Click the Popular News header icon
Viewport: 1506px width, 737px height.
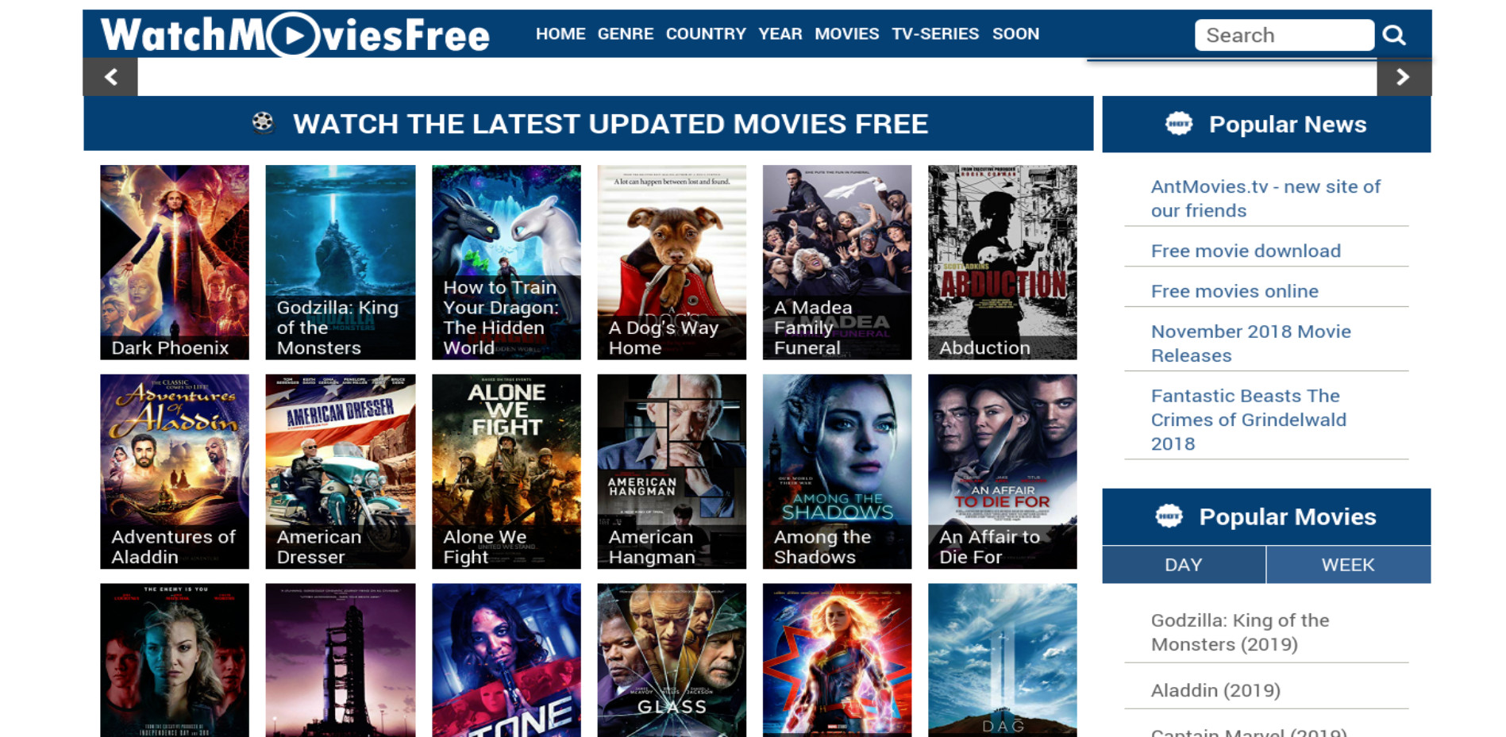pos(1179,124)
